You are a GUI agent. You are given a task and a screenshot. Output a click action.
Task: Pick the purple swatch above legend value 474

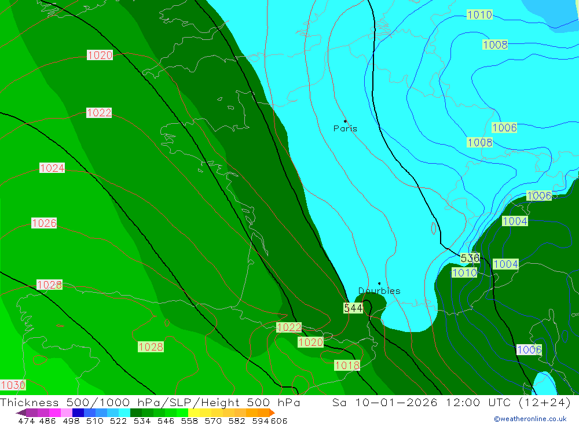pyautogui.click(x=32, y=412)
